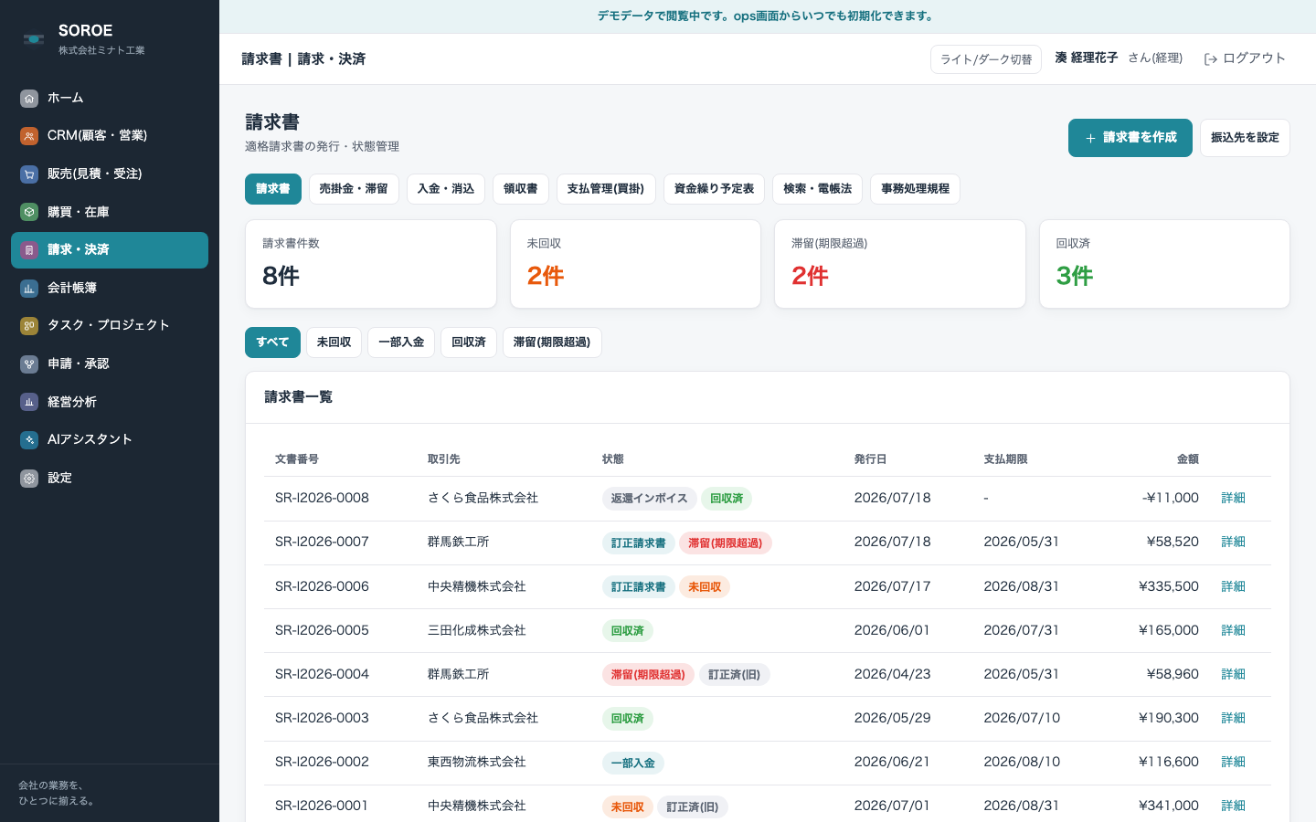Viewport: 1316px width, 822px height.
Task: Open the AIアシスタント sparkle icon
Action: (x=29, y=440)
